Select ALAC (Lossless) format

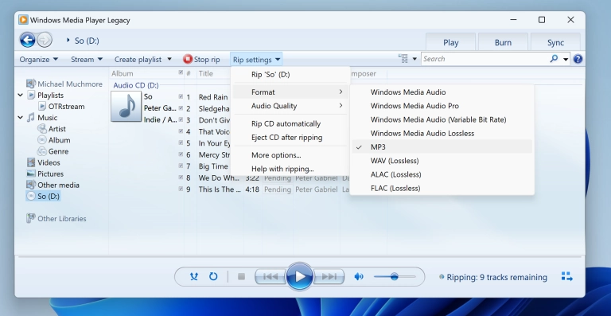pyautogui.click(x=442, y=174)
